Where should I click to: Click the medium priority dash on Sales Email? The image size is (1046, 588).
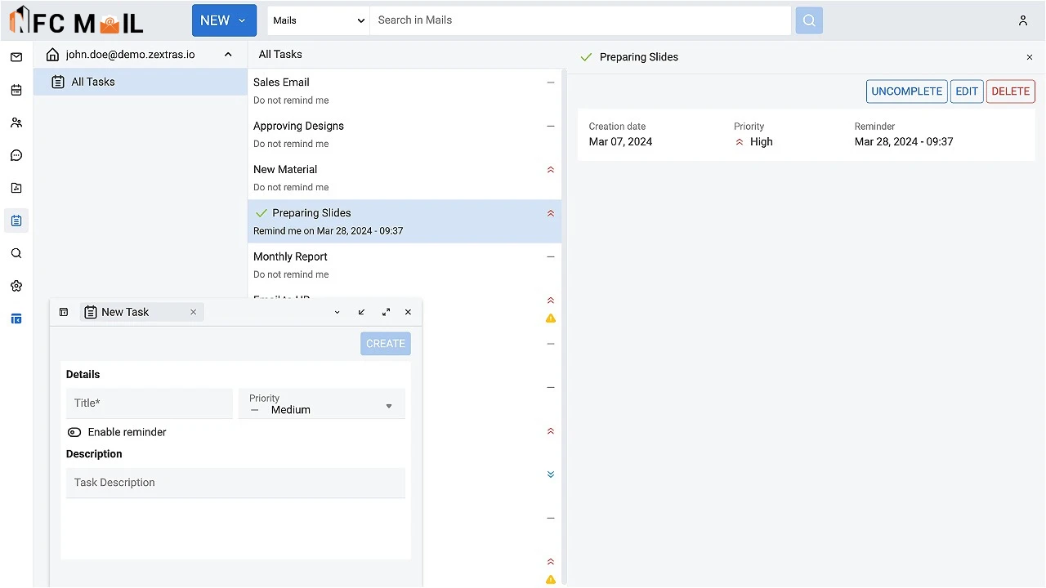click(x=551, y=82)
